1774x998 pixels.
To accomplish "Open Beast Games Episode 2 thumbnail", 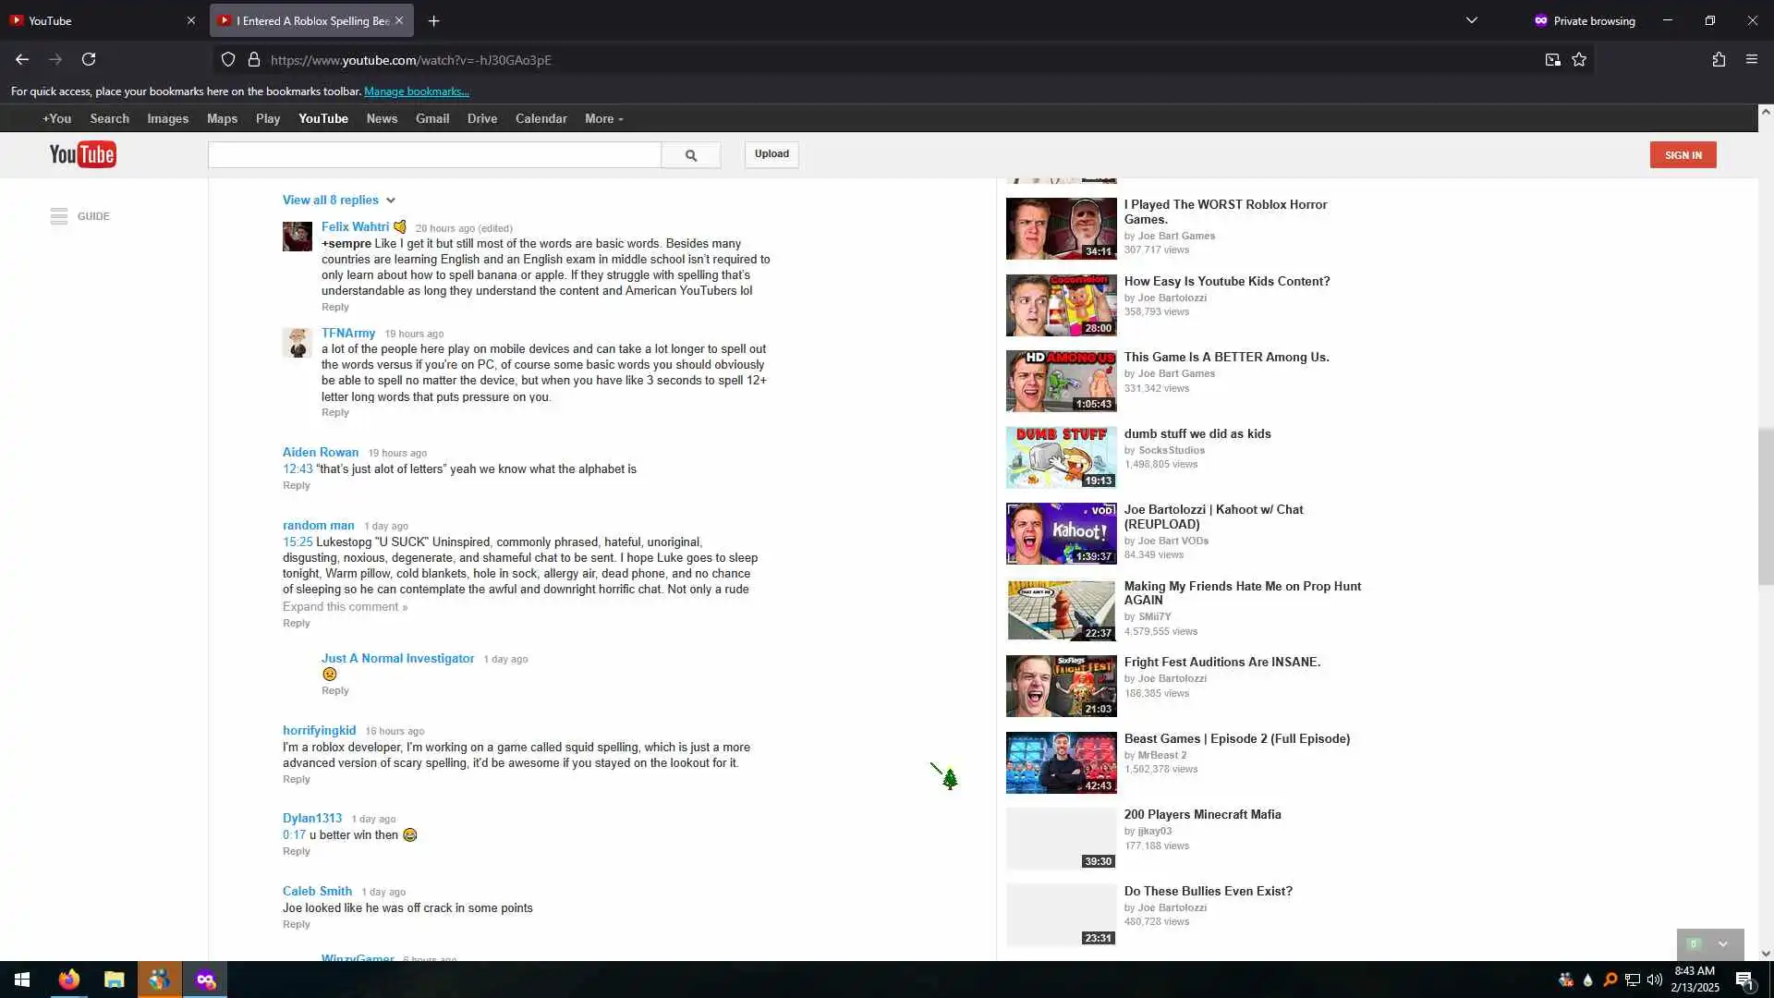I will click(1061, 763).
